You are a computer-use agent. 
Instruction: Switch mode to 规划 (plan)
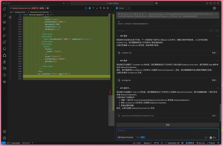138,137
